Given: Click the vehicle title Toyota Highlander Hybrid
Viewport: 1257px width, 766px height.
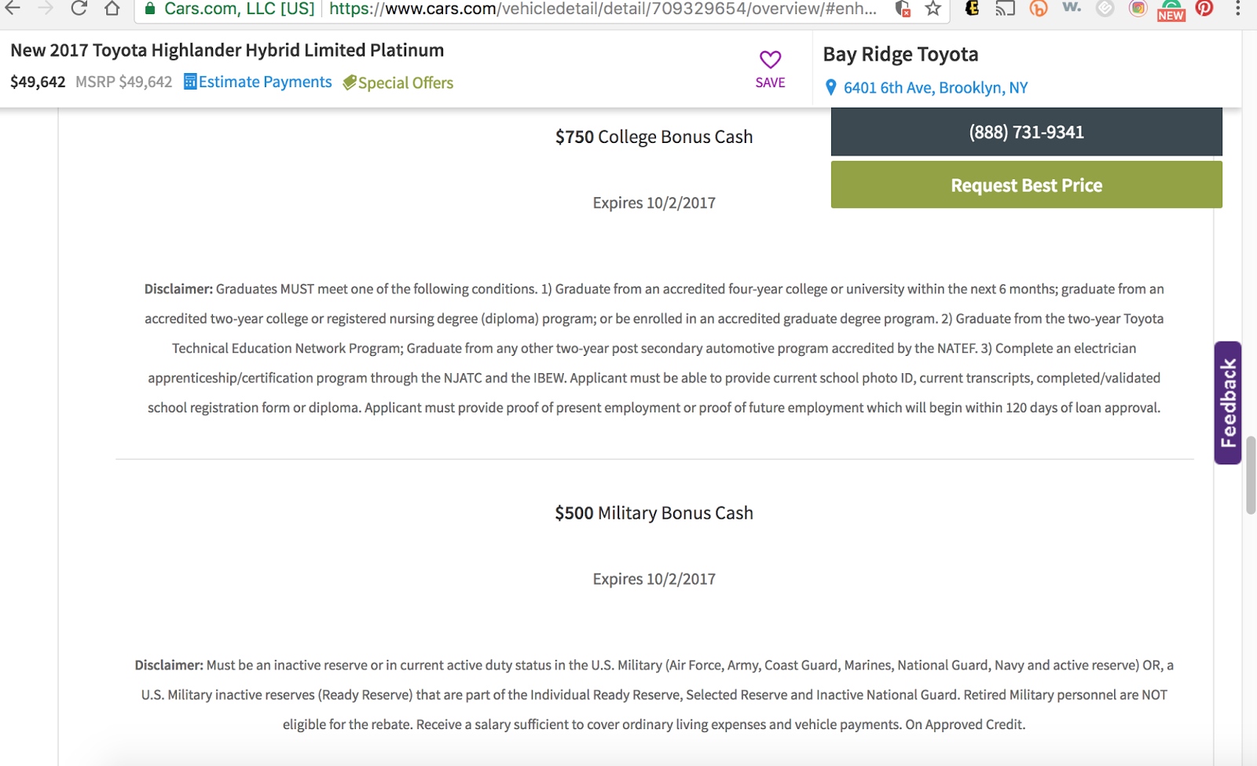Looking at the screenshot, I should [227, 50].
